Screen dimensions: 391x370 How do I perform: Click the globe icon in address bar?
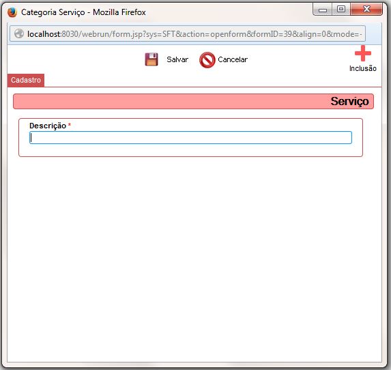pyautogui.click(x=19, y=33)
